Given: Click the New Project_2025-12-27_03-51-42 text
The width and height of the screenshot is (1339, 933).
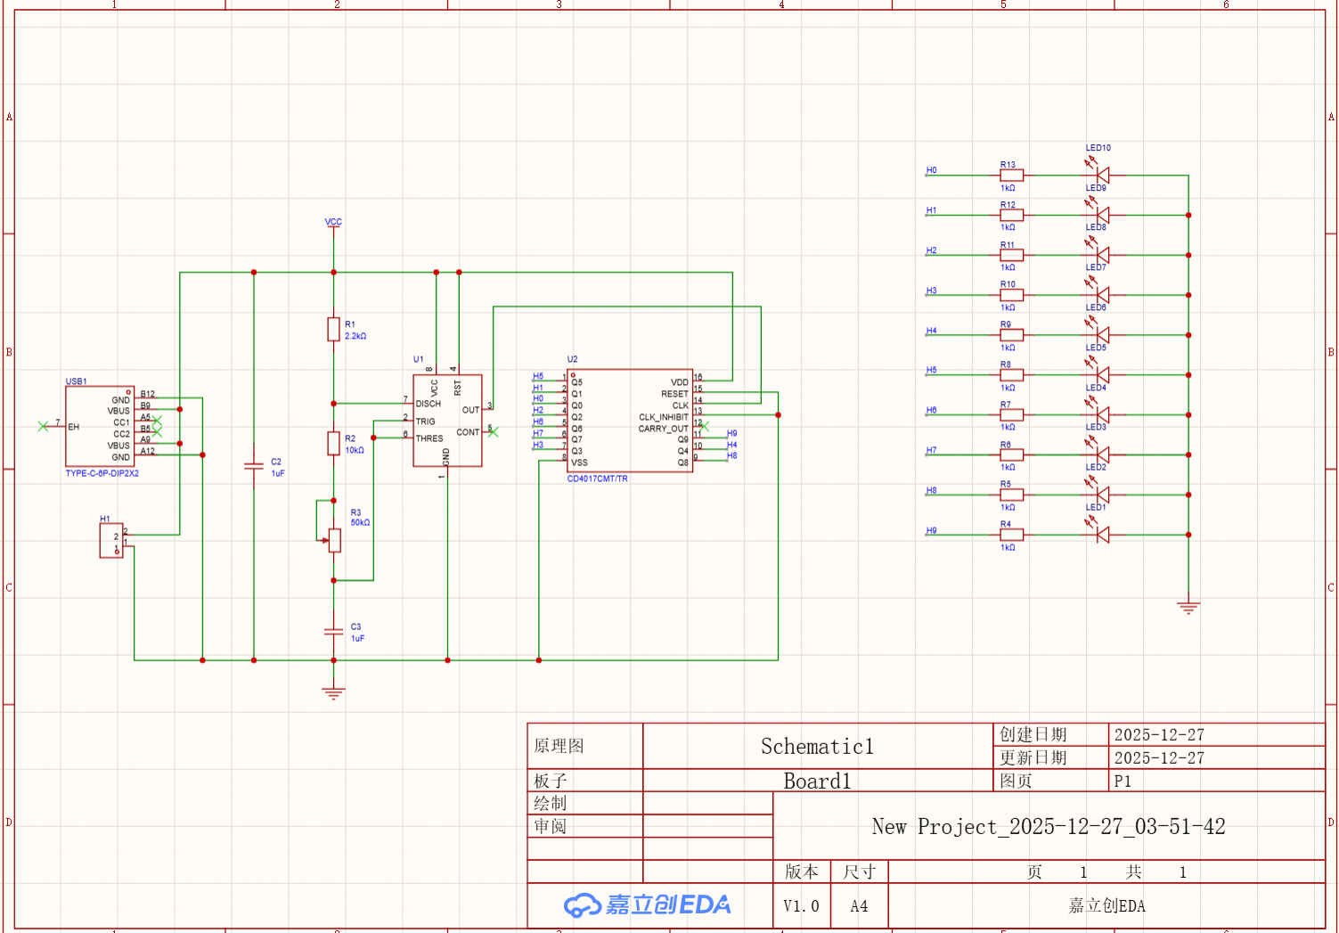Looking at the screenshot, I should [x=1049, y=827].
